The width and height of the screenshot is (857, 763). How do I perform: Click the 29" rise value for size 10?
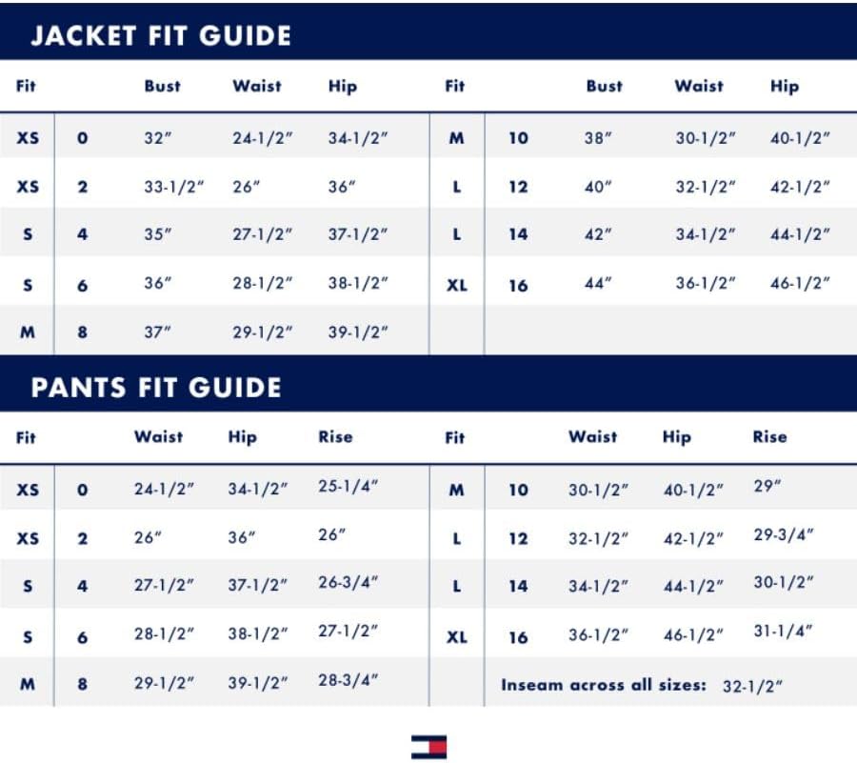pyautogui.click(x=767, y=487)
